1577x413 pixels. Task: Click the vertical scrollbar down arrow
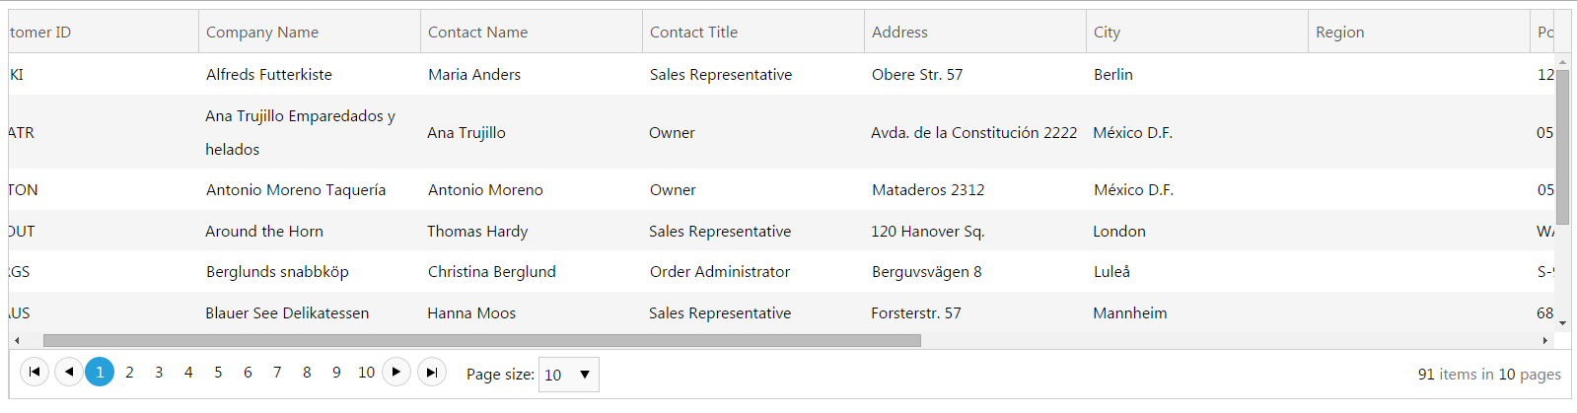tap(1562, 322)
